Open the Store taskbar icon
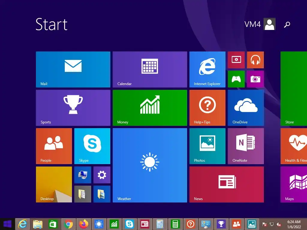This screenshot has height=230, width=307. [x=53, y=224]
